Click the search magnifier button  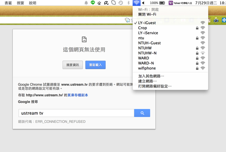(142, 113)
